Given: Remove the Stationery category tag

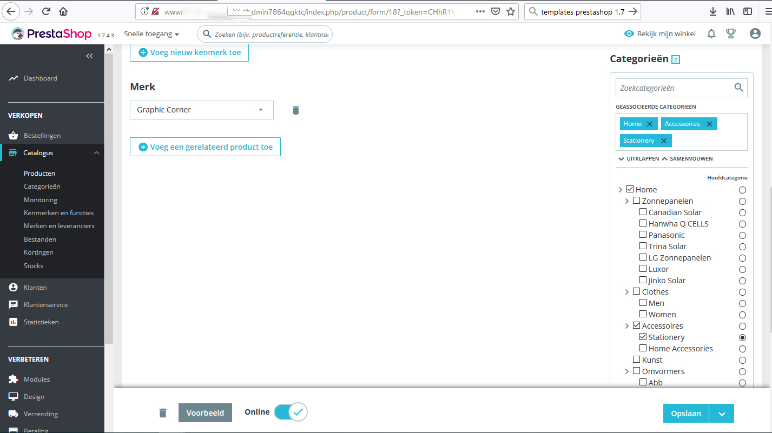Looking at the screenshot, I should pos(663,141).
